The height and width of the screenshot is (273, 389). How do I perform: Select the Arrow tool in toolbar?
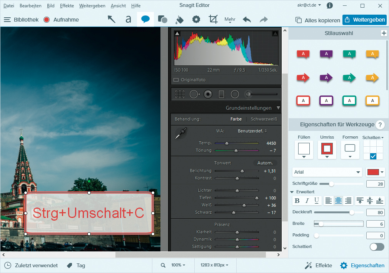pos(112,20)
